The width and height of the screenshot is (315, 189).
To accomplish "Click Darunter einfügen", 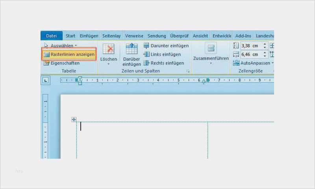I will 166,46.
